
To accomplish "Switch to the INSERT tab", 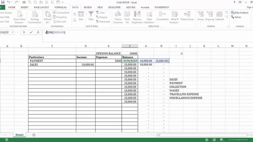I will point(25,7).
